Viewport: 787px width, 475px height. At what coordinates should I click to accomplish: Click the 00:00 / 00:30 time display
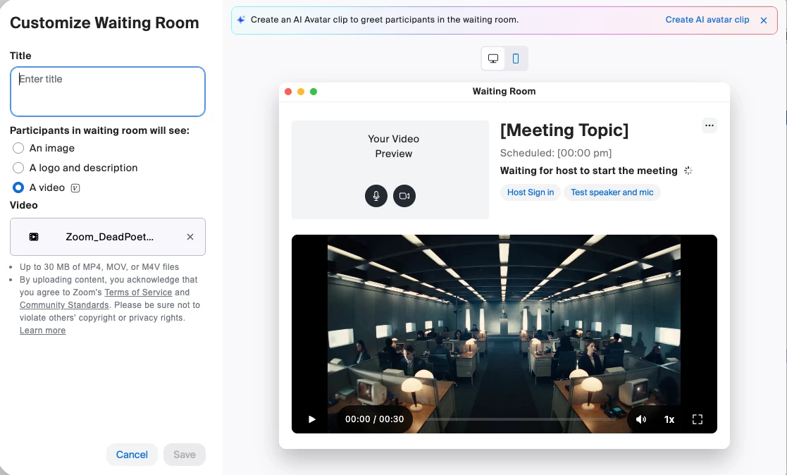click(x=374, y=419)
